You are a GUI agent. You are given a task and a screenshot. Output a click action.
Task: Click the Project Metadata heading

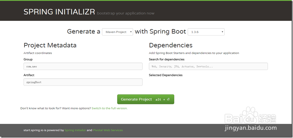click(50, 45)
